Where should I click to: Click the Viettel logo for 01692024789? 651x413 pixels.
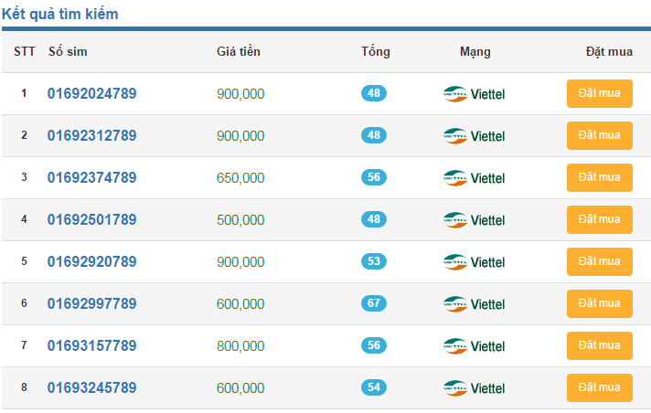(x=474, y=94)
